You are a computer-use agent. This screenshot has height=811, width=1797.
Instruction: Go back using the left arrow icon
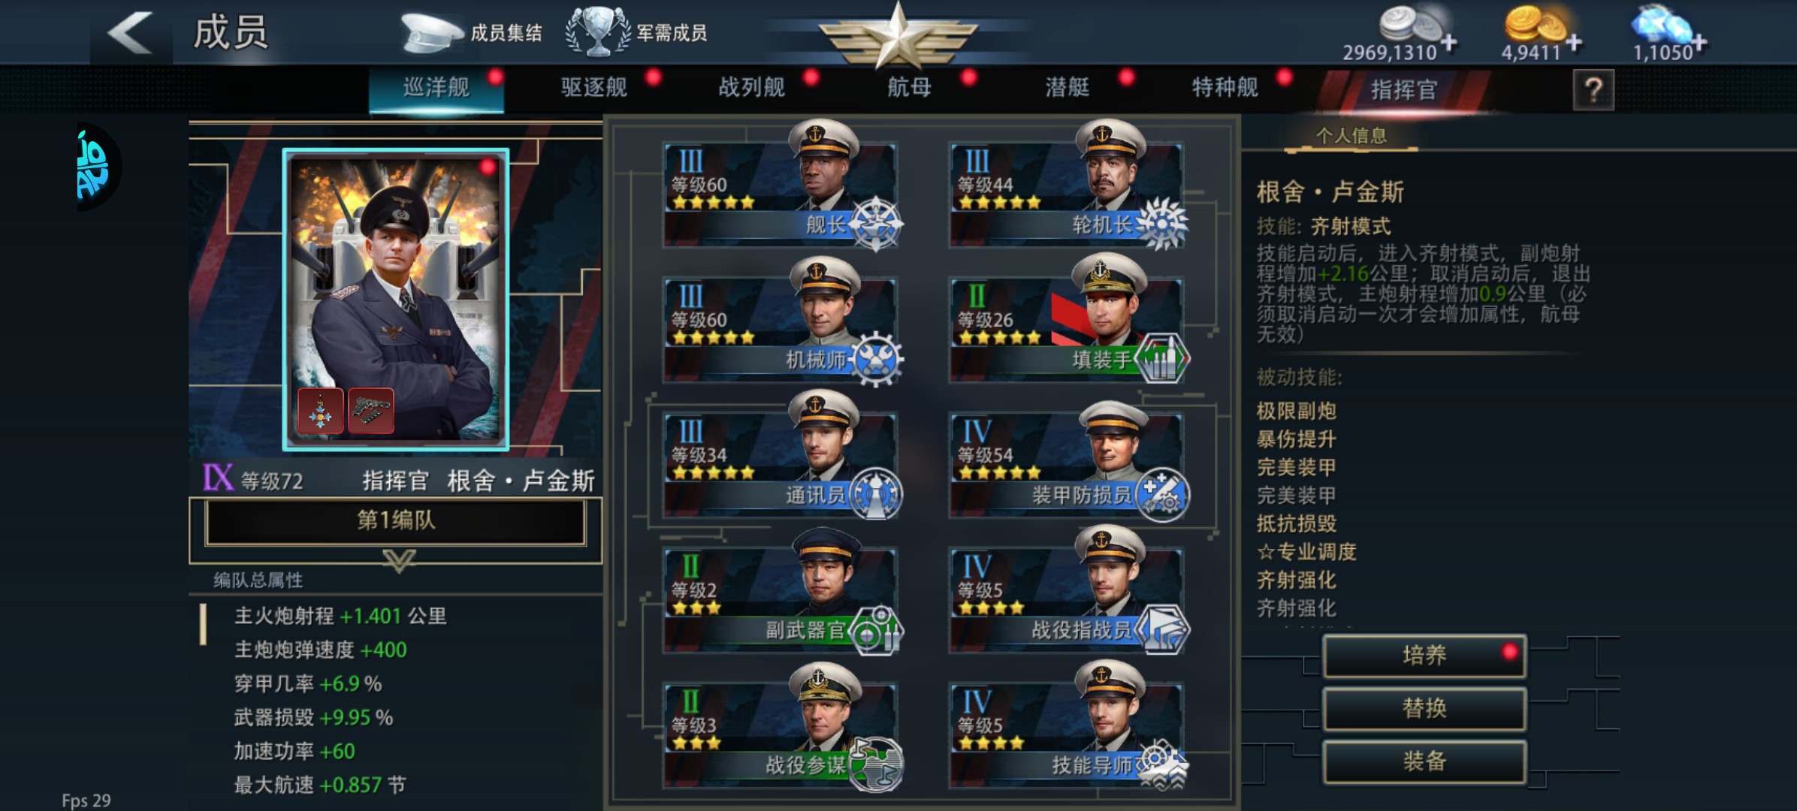[x=131, y=33]
